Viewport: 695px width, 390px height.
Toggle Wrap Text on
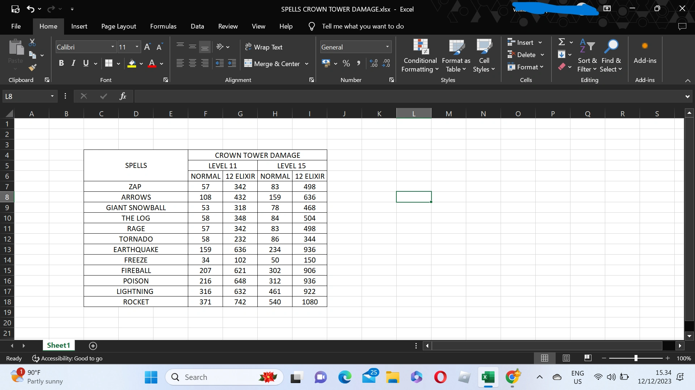264,47
